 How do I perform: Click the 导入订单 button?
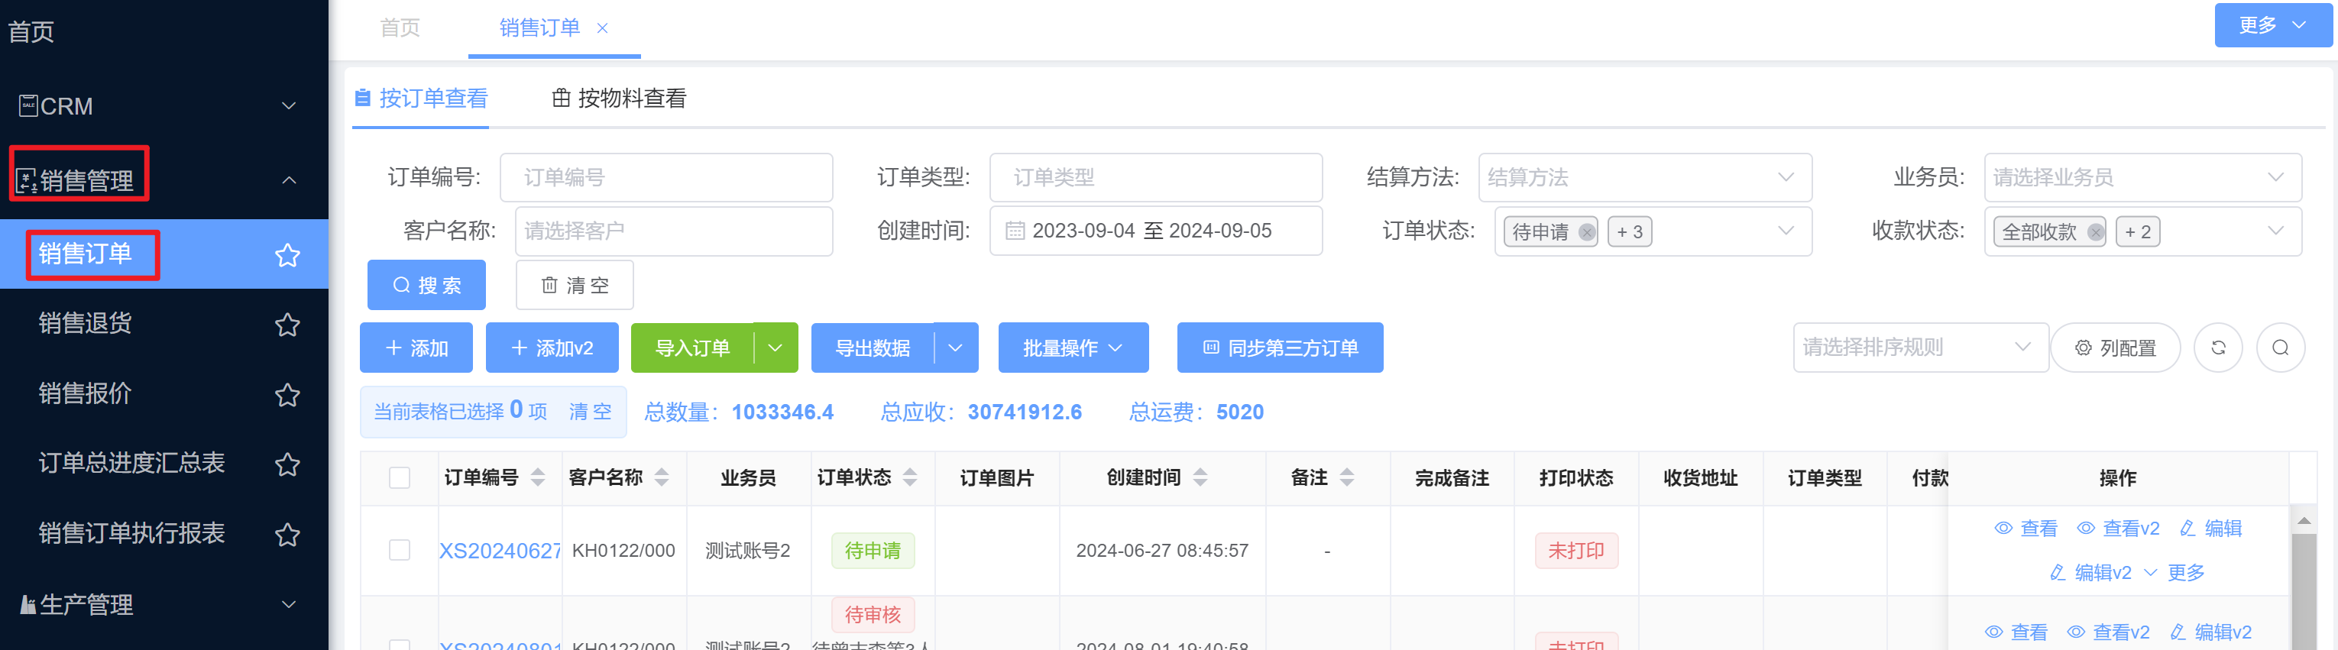[x=692, y=348]
